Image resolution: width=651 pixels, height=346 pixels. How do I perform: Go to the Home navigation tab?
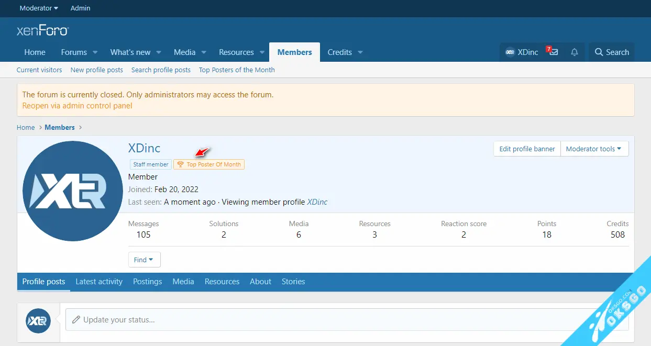[35, 52]
